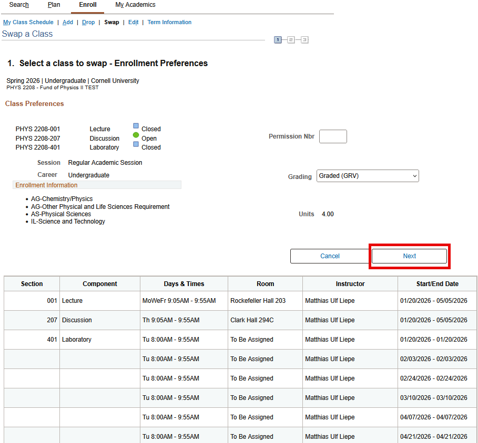Viewport: 478px width, 443px height.
Task: Click the step 1 indicator icon
Action: click(278, 39)
